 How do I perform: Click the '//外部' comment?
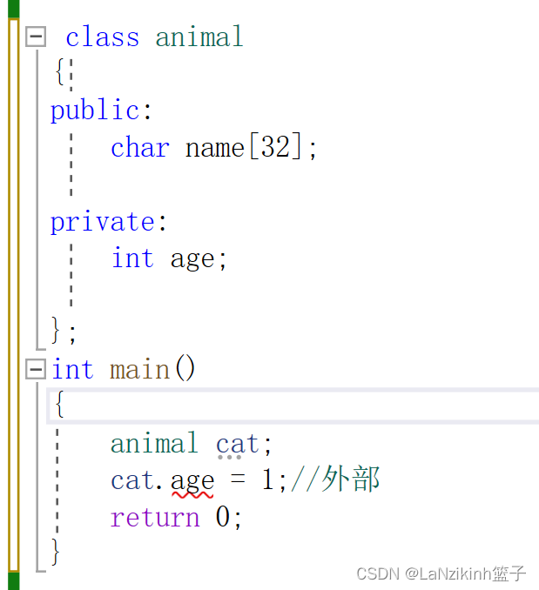335,479
